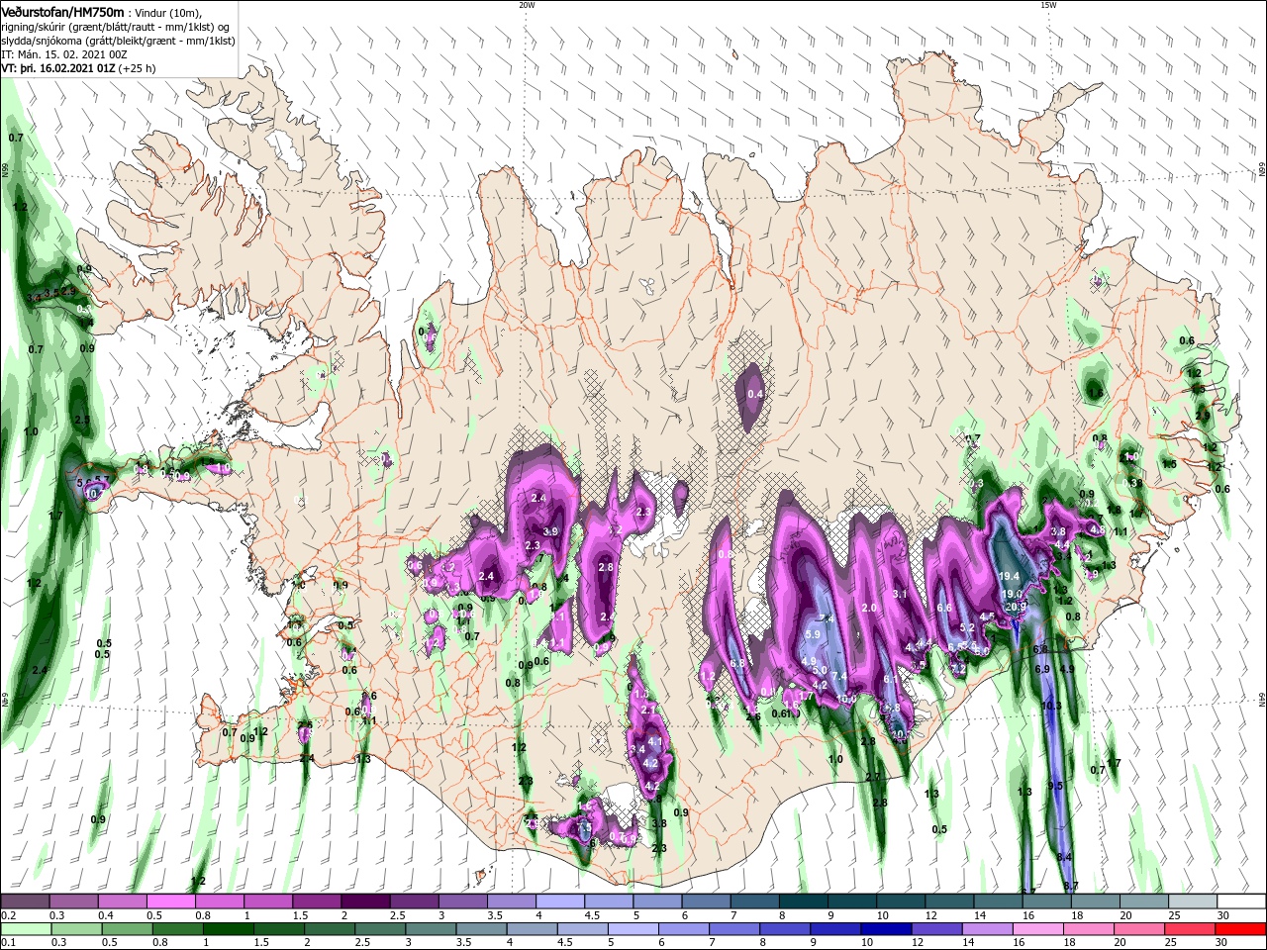Click the '19.0' precipitation value
This screenshot has width=1267, height=950.
tap(1012, 594)
